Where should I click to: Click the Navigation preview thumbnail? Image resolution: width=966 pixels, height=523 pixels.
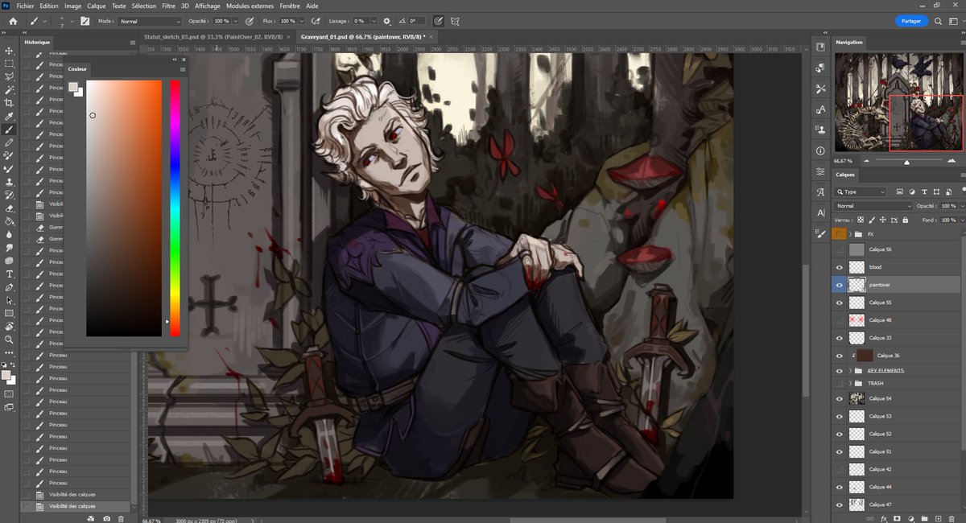[x=899, y=102]
